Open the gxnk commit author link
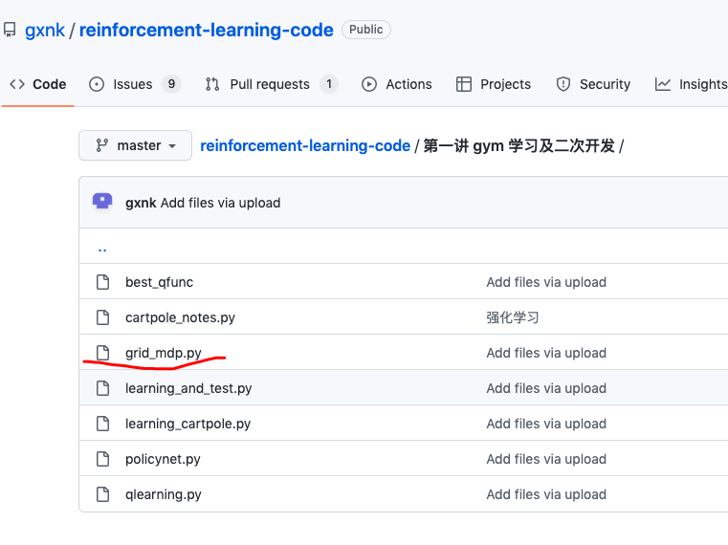Viewport: 728px width, 545px height. point(141,203)
